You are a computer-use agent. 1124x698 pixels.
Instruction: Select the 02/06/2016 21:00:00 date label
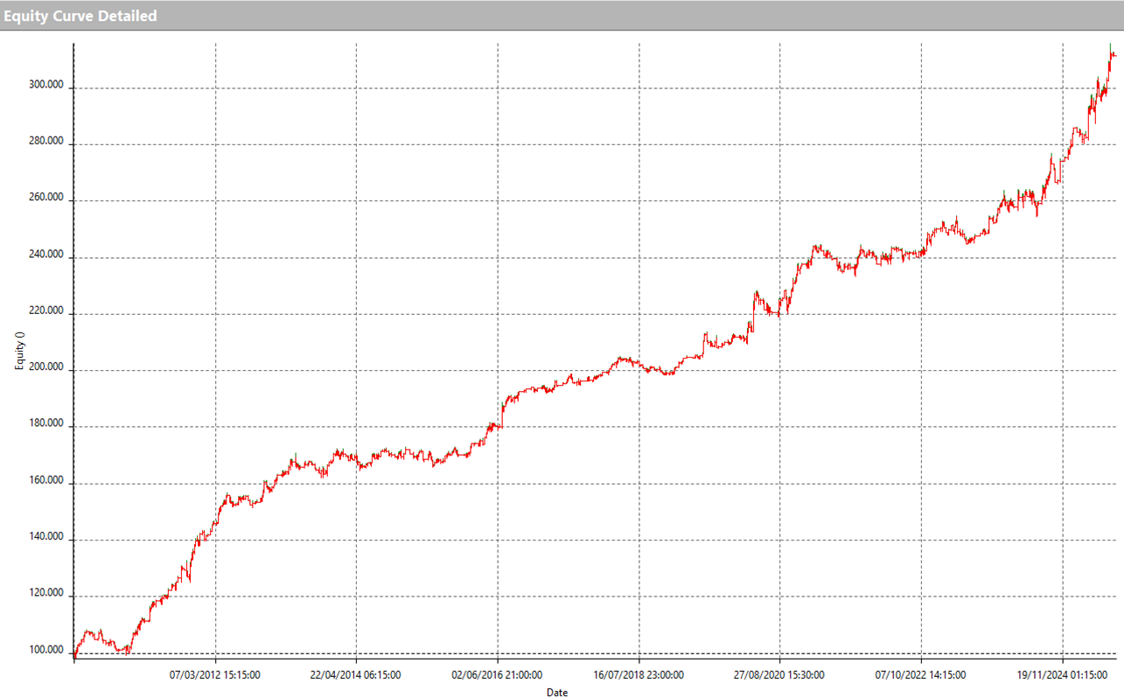click(498, 675)
